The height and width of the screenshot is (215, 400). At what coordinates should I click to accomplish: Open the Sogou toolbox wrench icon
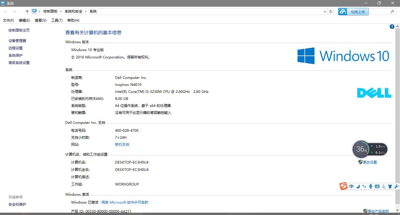pos(396,186)
